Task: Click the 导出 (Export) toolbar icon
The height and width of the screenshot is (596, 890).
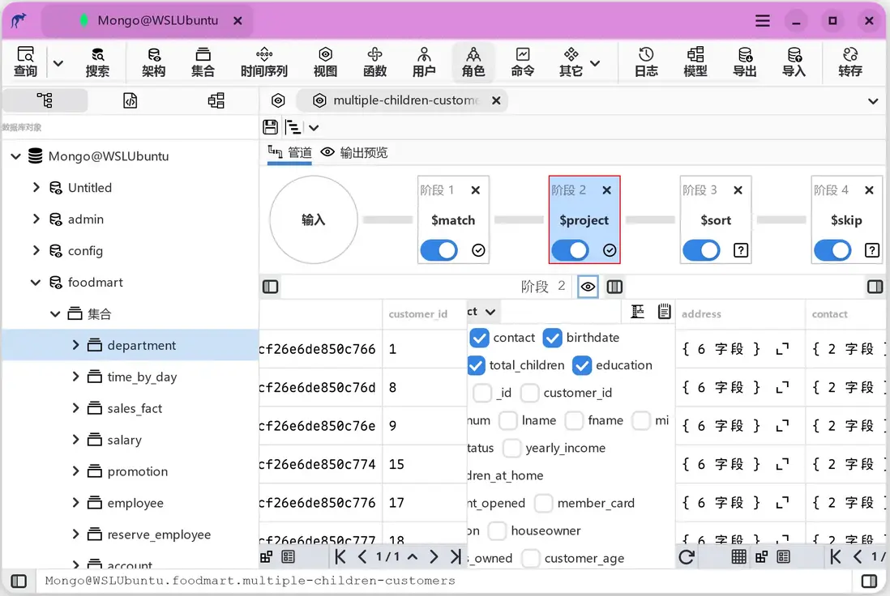Action: tap(745, 62)
